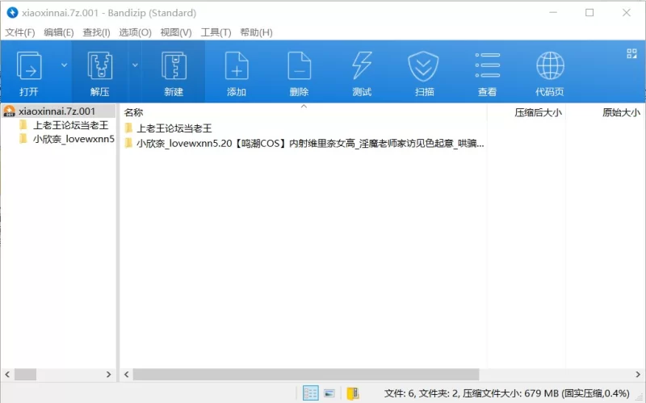Screen dimensions: 646x403
Task: Open the 文件(F) menu
Action: [19, 32]
